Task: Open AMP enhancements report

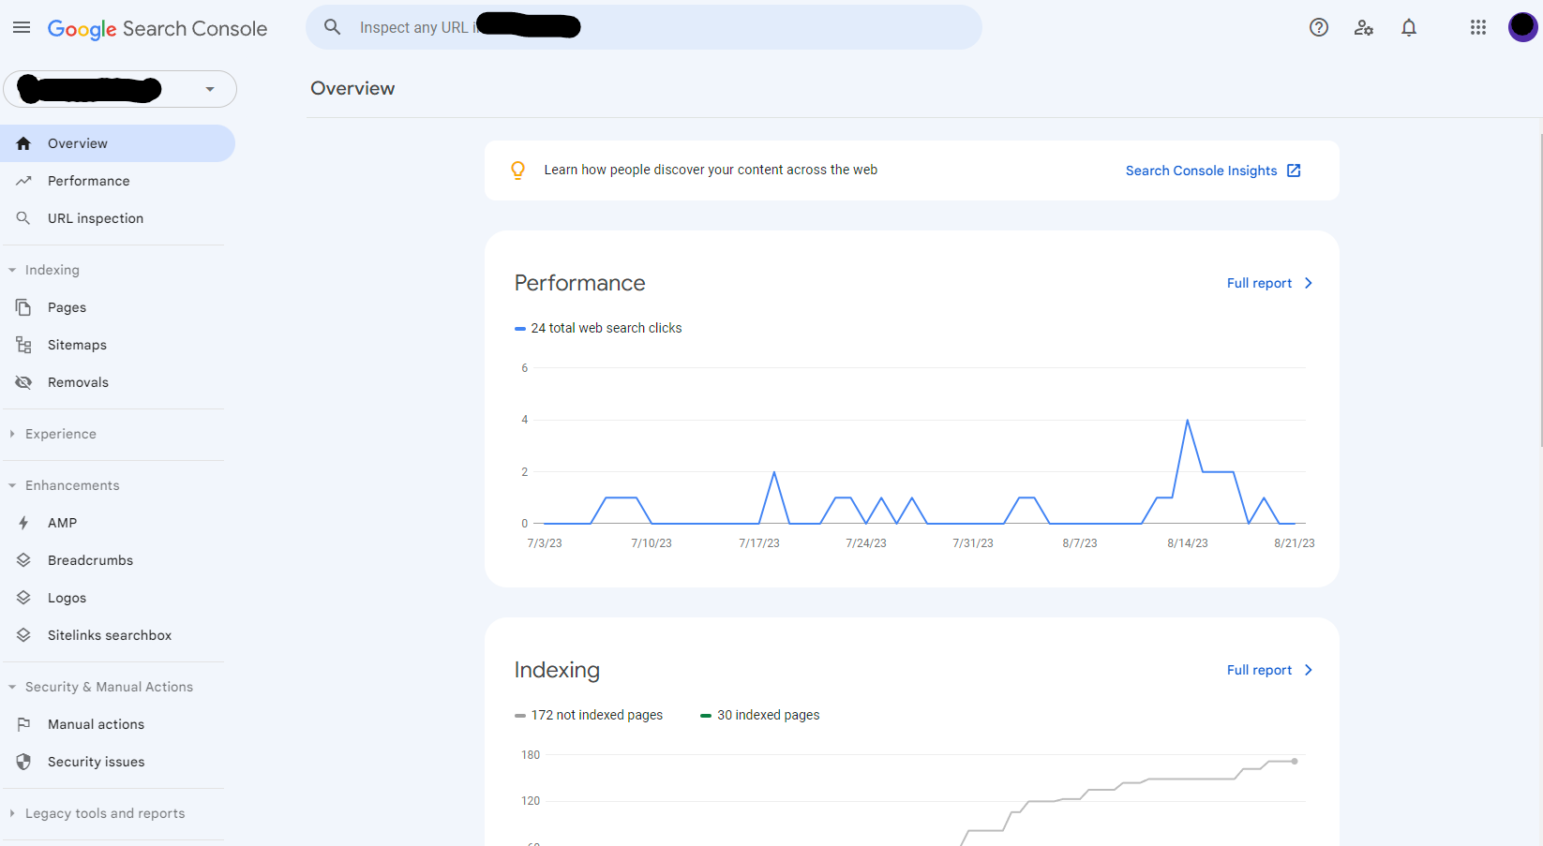Action: coord(117,523)
